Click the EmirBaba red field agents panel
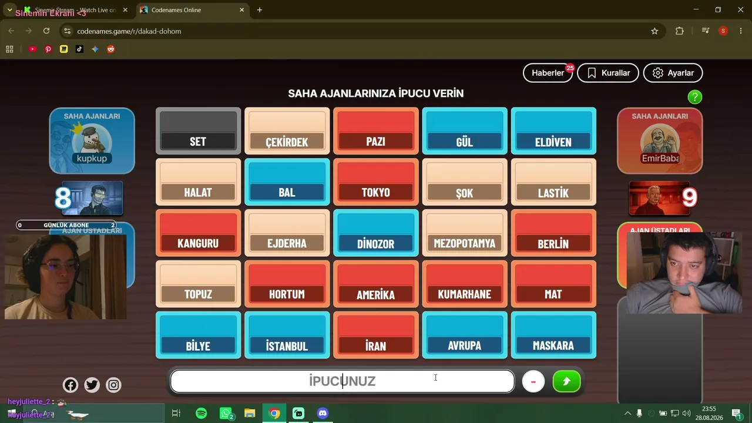 (660, 141)
